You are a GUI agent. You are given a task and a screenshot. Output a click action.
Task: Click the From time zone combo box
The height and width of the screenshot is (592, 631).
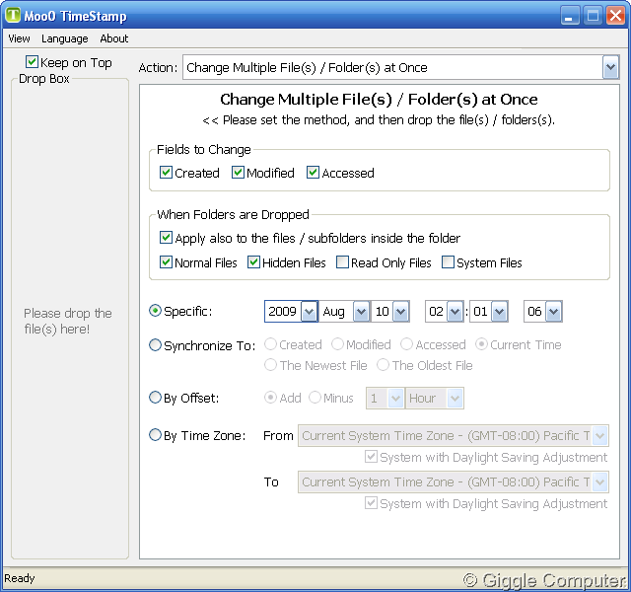(454, 436)
